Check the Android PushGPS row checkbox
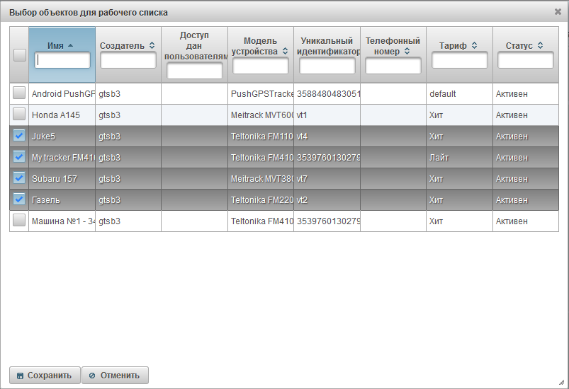The height and width of the screenshot is (389, 569). (x=19, y=93)
